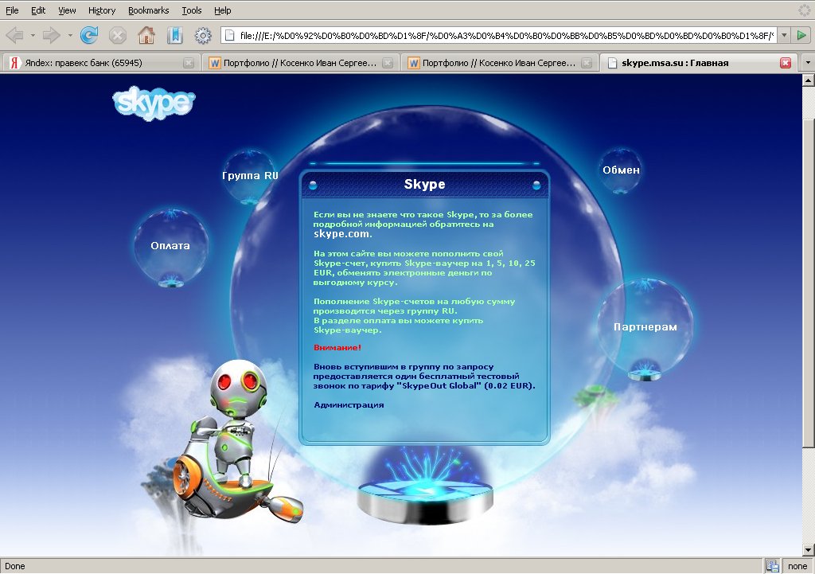Screen dimensions: 815x574
Task: Go back with the Back arrow button
Action: (x=14, y=35)
